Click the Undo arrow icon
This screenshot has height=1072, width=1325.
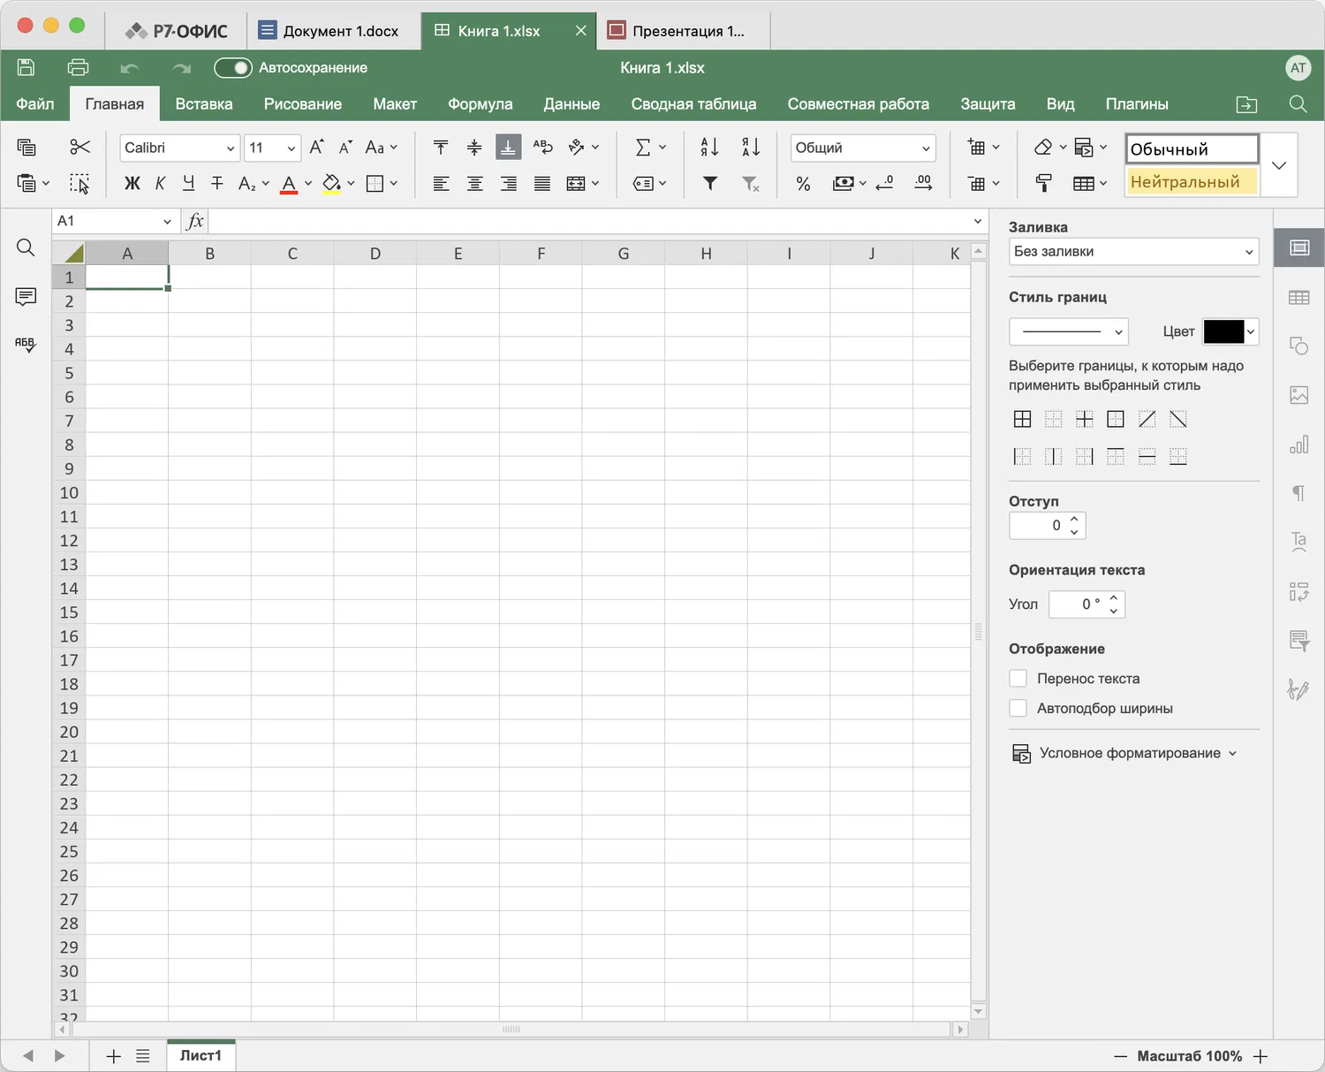coord(130,68)
